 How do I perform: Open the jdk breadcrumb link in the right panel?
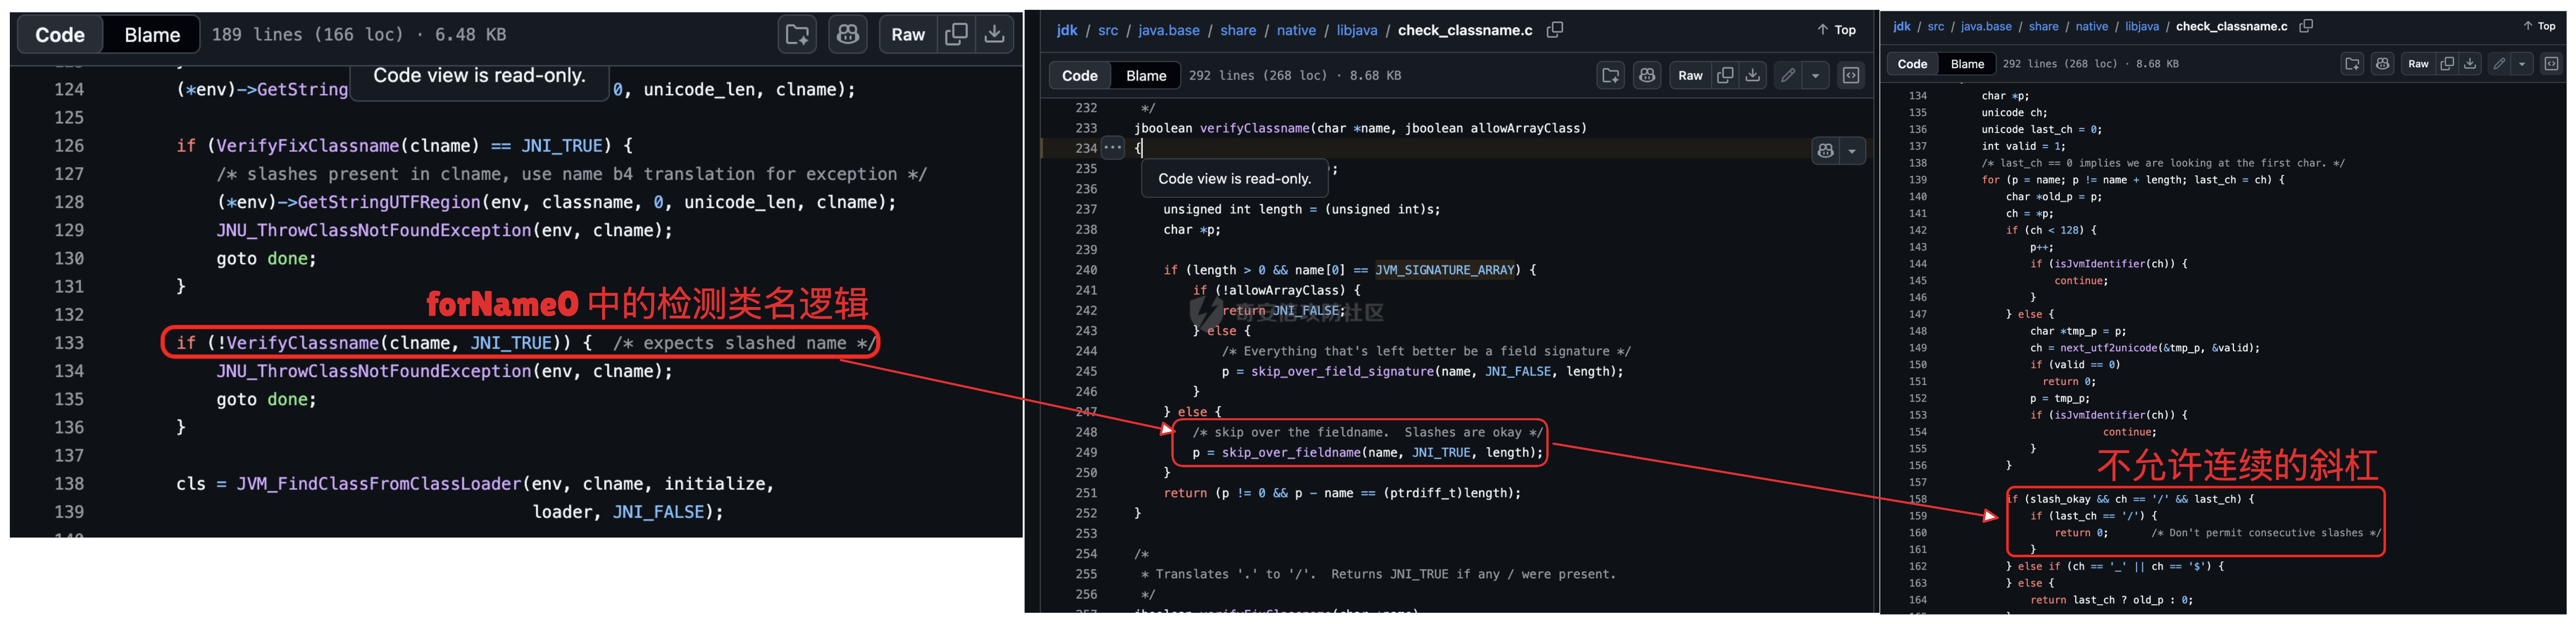click(x=1902, y=26)
